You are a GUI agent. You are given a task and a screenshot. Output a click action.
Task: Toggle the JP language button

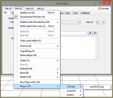pos(90,33)
